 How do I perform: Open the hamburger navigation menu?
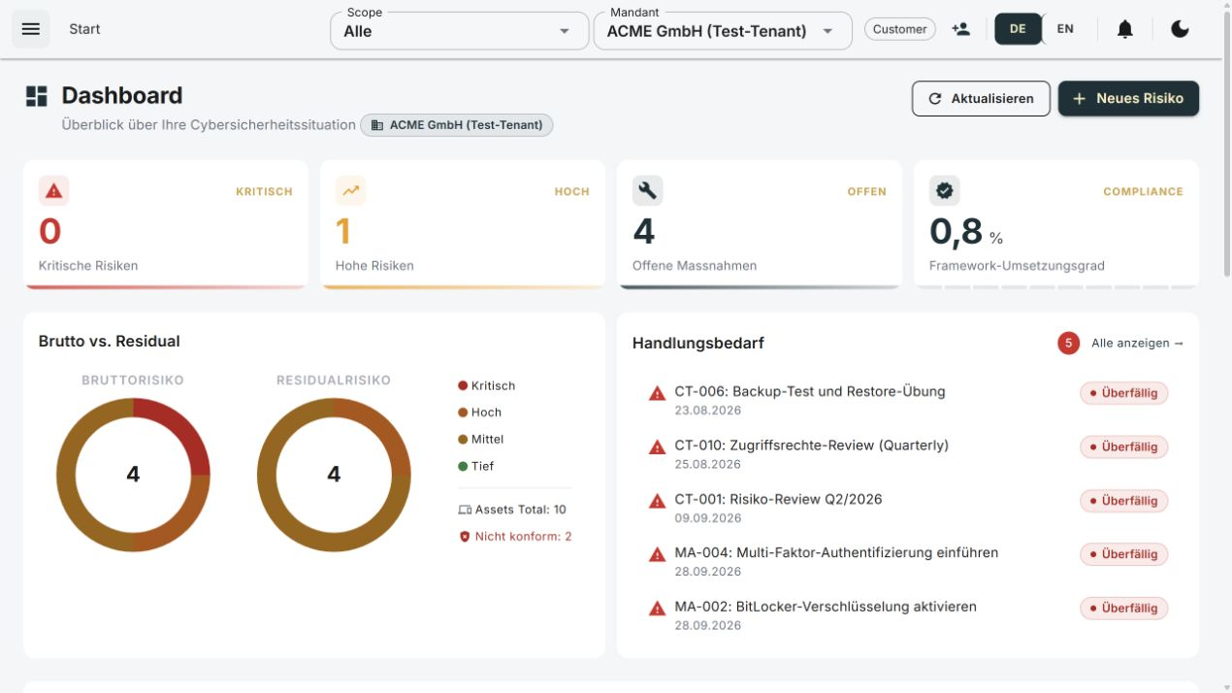pyautogui.click(x=30, y=29)
